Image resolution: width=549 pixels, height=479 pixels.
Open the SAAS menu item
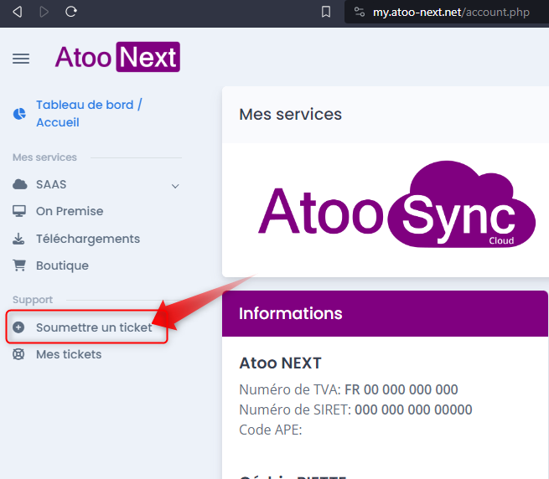coord(51,184)
